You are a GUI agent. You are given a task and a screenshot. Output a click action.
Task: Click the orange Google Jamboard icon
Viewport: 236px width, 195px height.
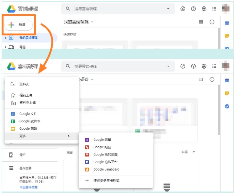click(87, 170)
